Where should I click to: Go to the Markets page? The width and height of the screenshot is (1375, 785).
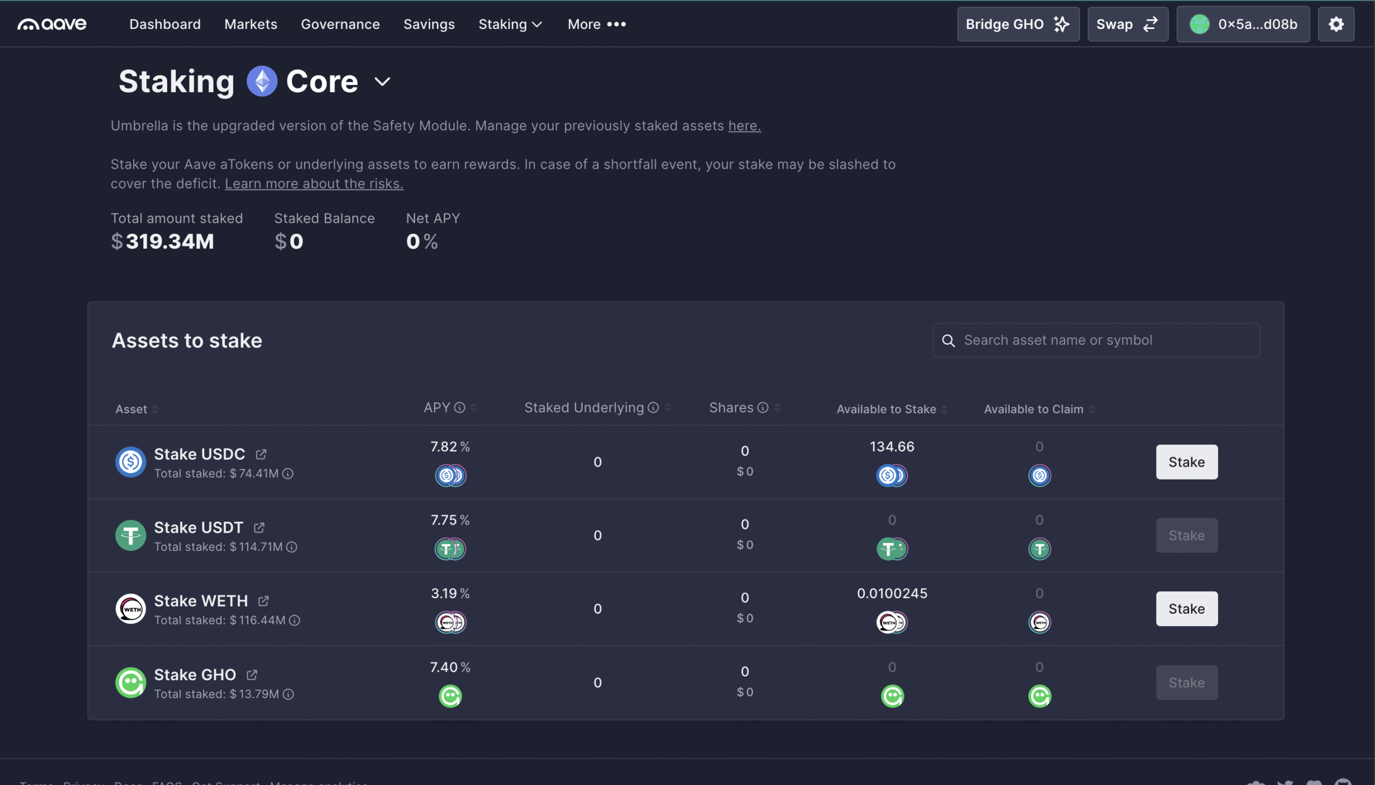251,24
